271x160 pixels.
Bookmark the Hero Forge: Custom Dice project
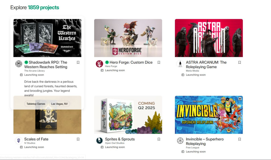pos(159,62)
